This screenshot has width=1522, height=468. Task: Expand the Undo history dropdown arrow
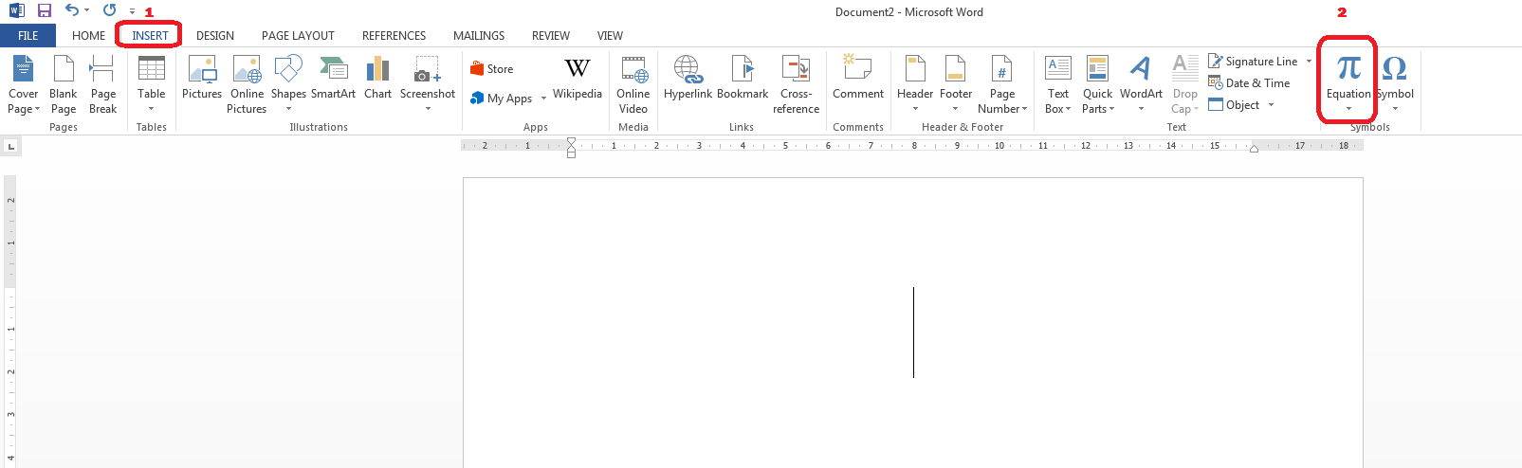click(86, 10)
